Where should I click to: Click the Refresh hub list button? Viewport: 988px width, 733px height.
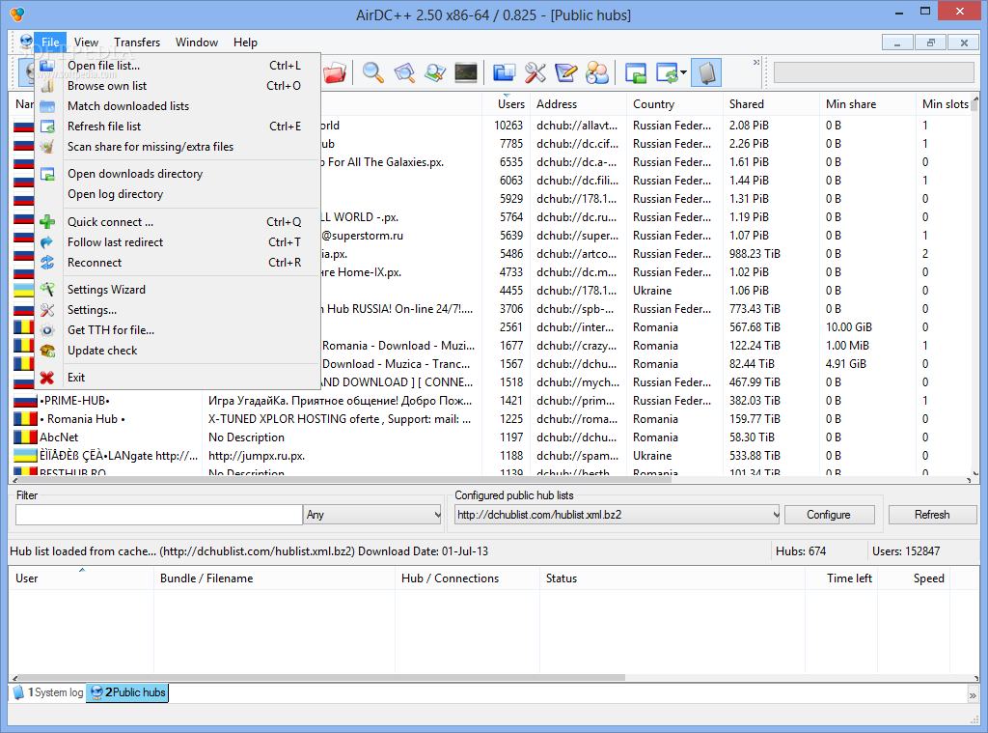tap(932, 515)
